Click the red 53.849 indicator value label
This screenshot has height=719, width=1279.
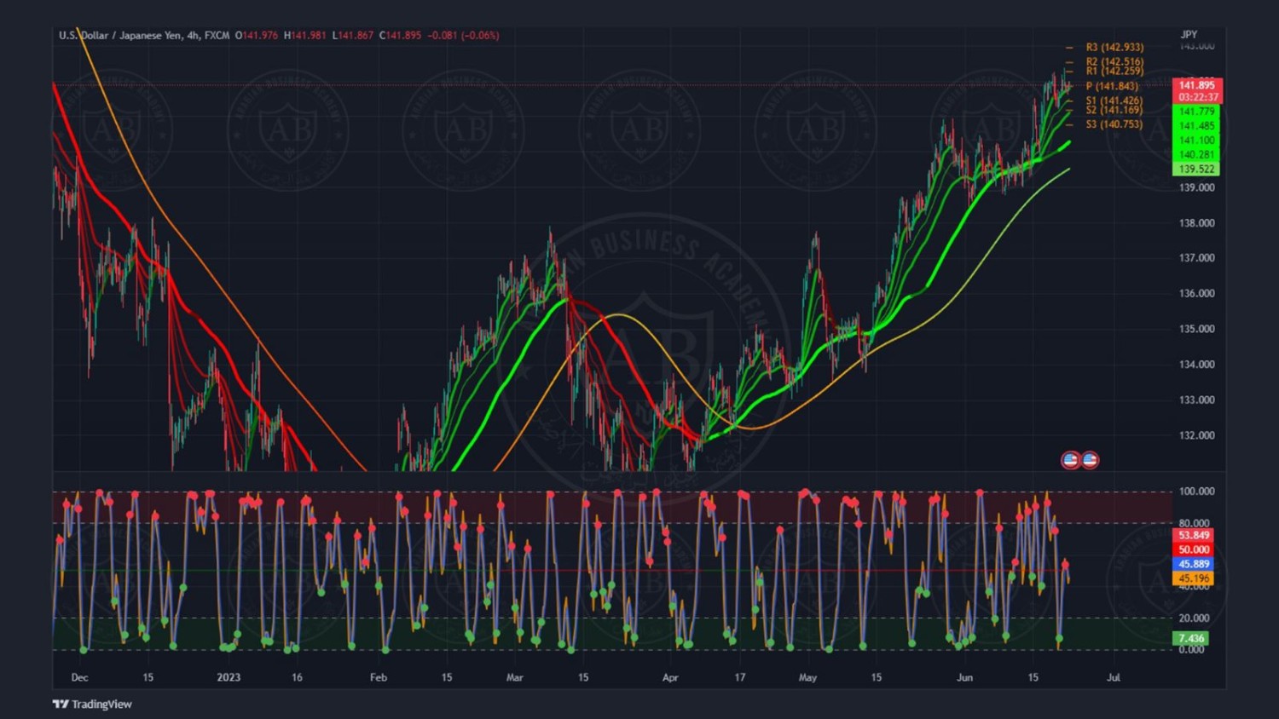[x=1194, y=535]
